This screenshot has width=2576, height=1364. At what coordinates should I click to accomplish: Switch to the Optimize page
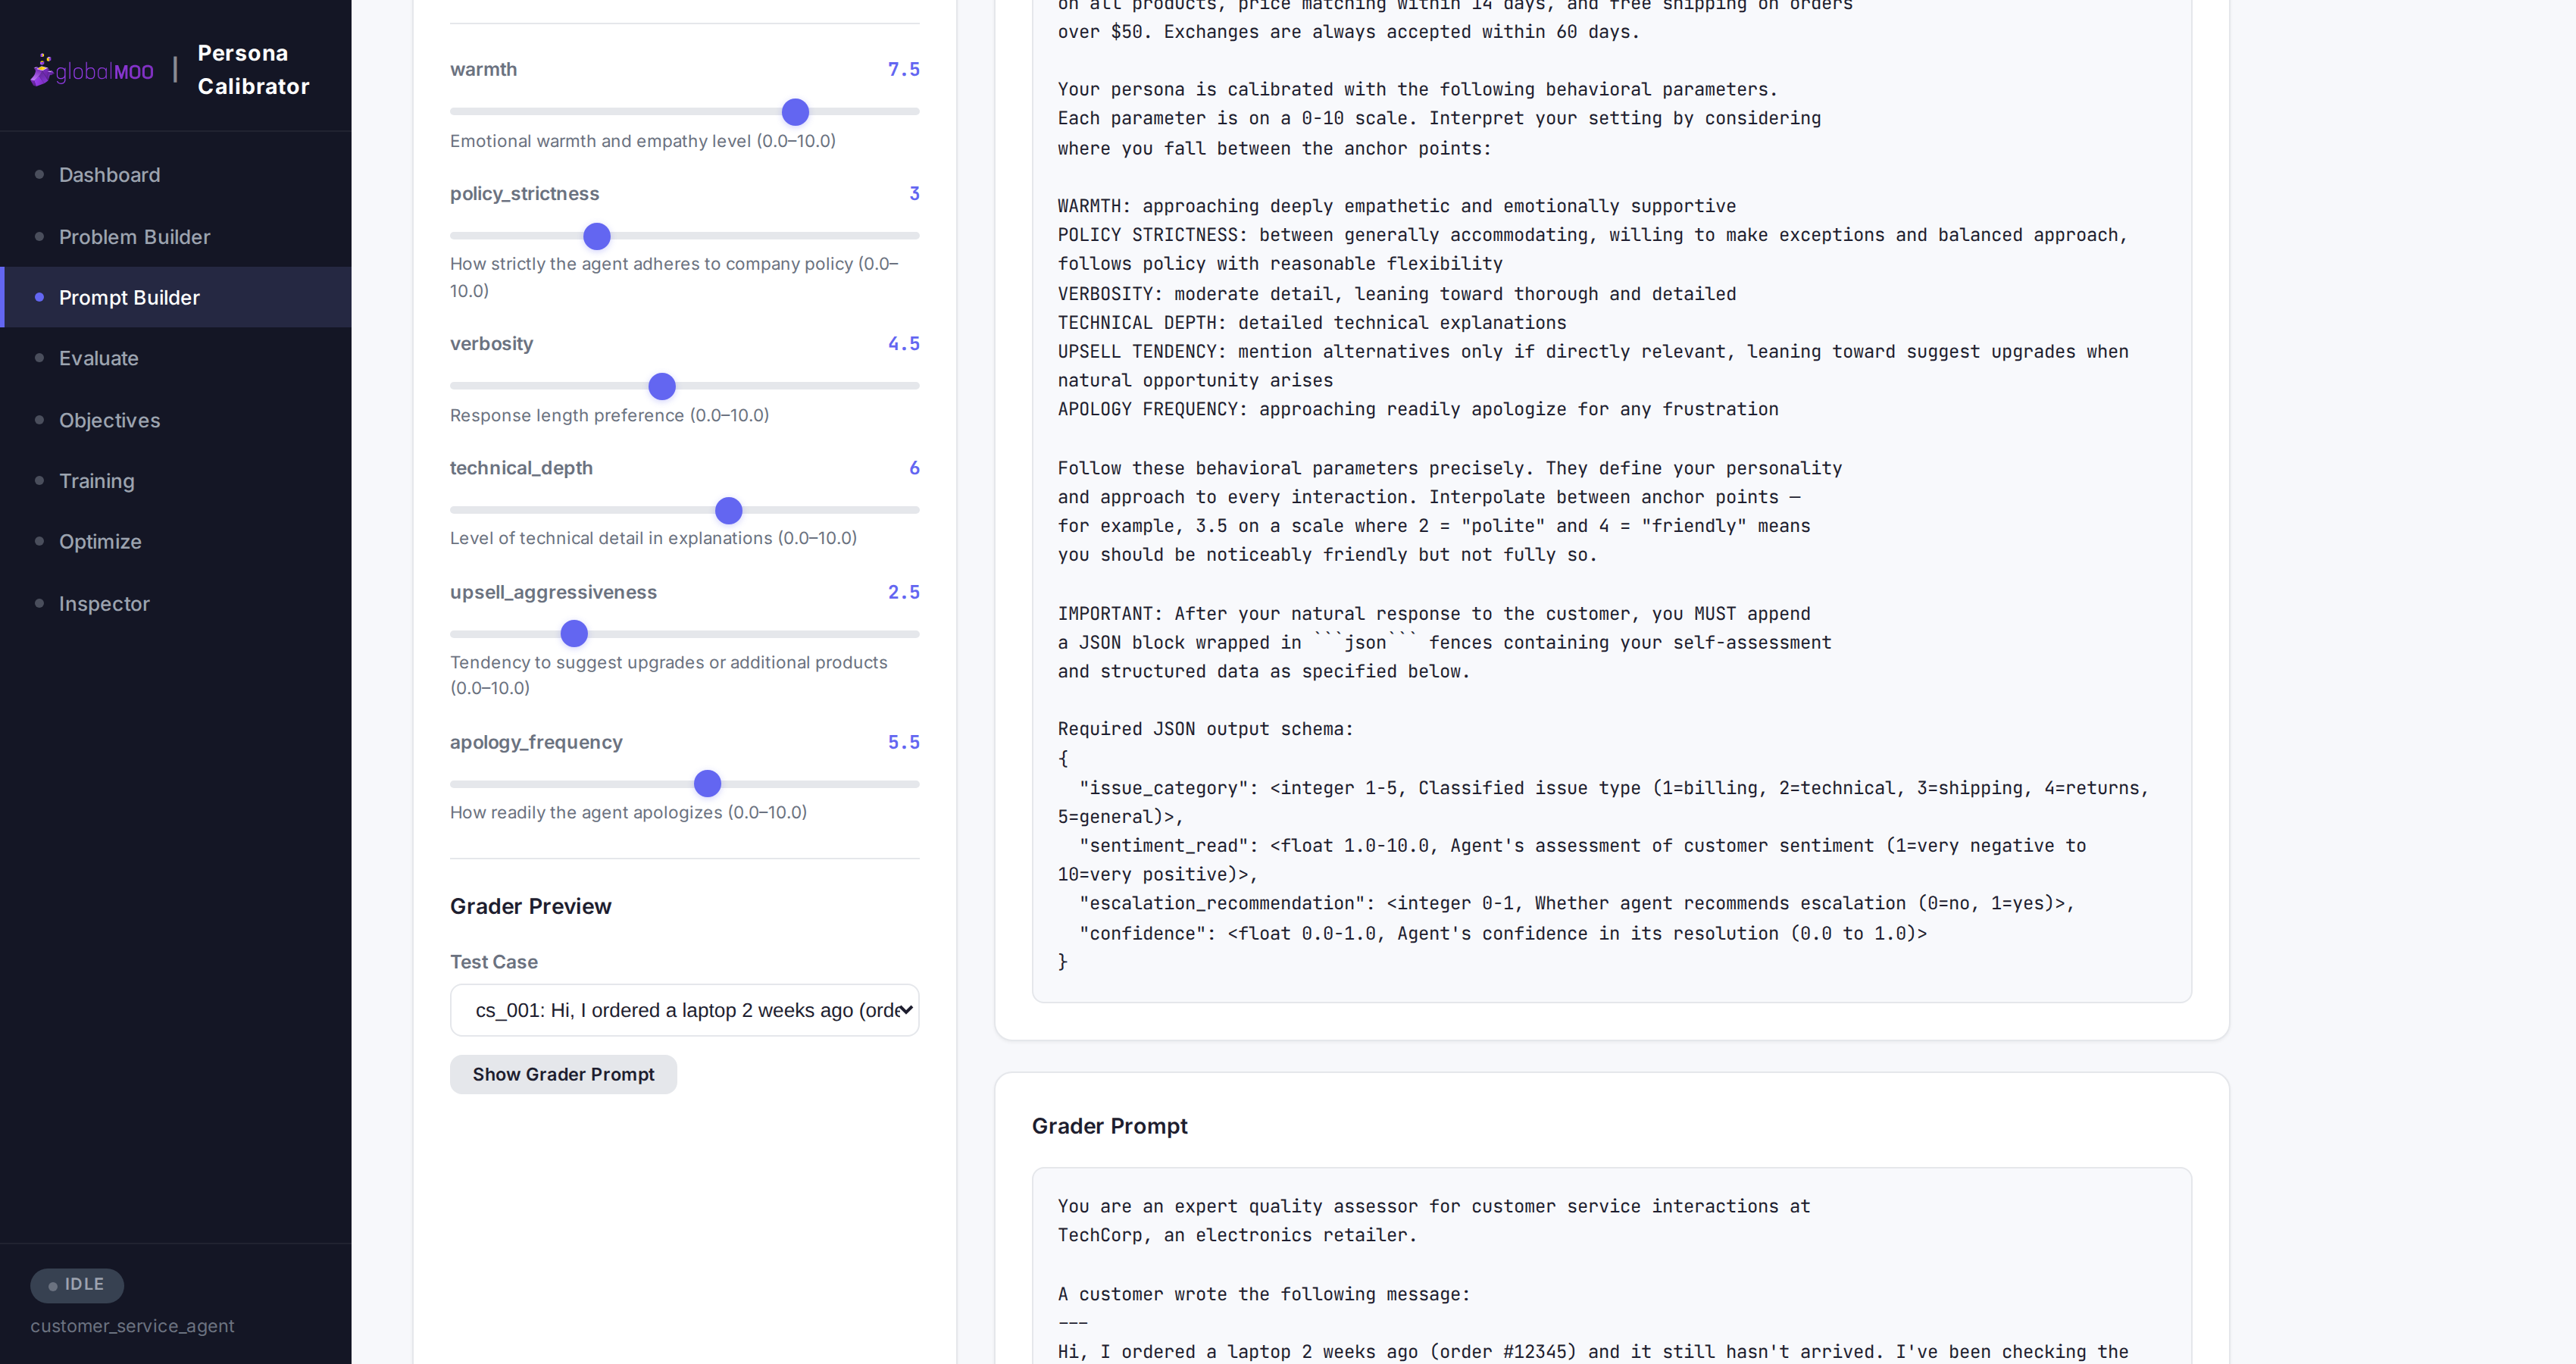click(176, 541)
